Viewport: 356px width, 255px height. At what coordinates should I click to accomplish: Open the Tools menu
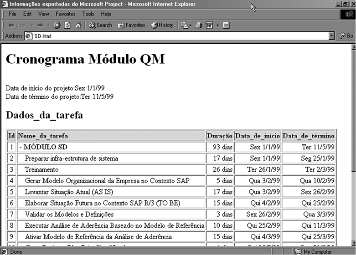click(x=88, y=14)
